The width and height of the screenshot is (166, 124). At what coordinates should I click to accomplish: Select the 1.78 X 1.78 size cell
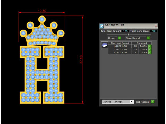120,46
